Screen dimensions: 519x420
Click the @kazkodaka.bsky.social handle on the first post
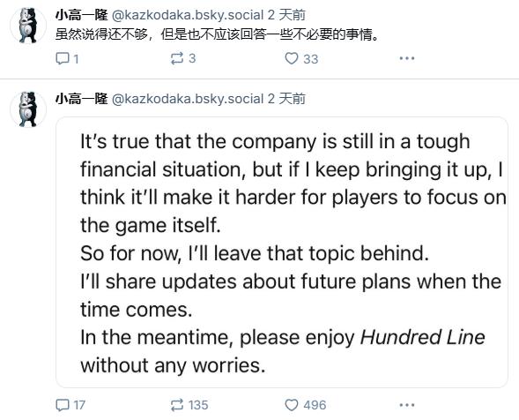[x=188, y=15]
